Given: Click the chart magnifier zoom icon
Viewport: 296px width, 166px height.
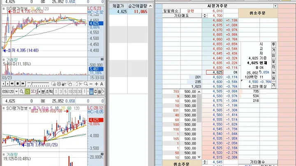Looking at the screenshot, I should [x=86, y=84].
